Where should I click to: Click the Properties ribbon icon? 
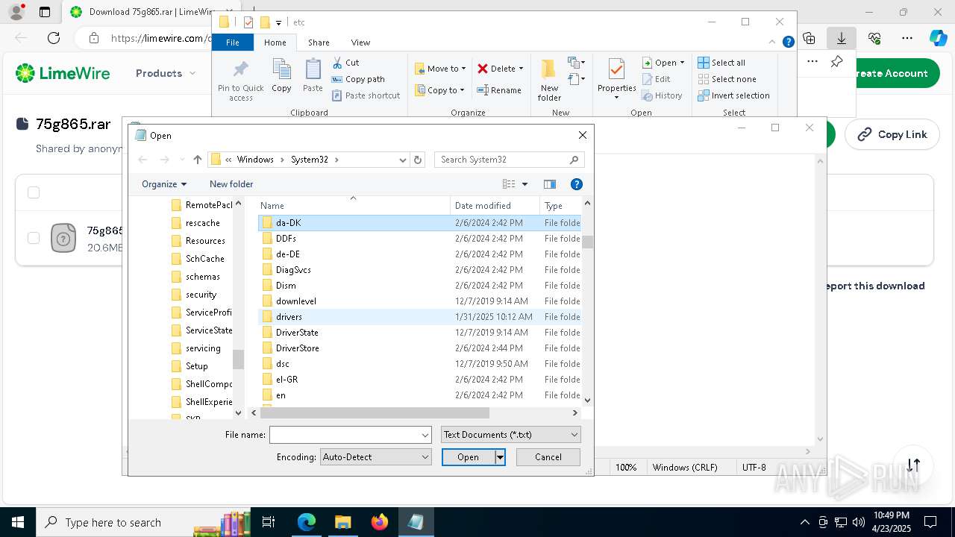tap(616, 79)
